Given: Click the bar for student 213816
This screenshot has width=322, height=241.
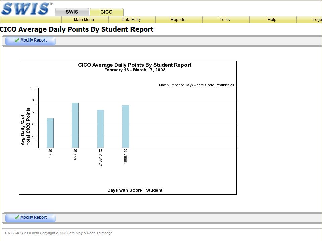Looking at the screenshot, I should point(100,129).
